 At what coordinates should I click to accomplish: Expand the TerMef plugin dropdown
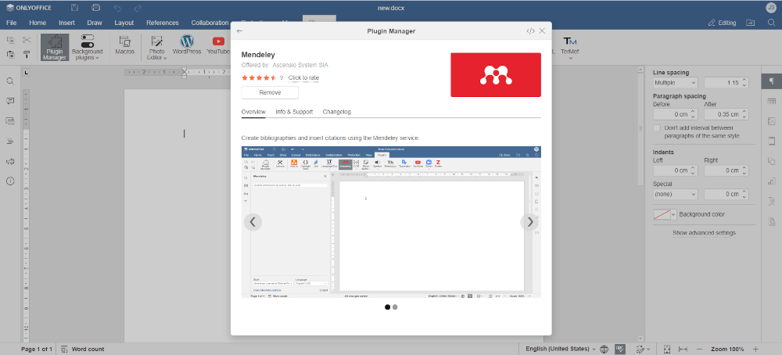click(571, 59)
